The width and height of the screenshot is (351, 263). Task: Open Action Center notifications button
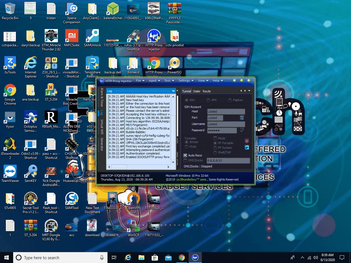coord(342,258)
